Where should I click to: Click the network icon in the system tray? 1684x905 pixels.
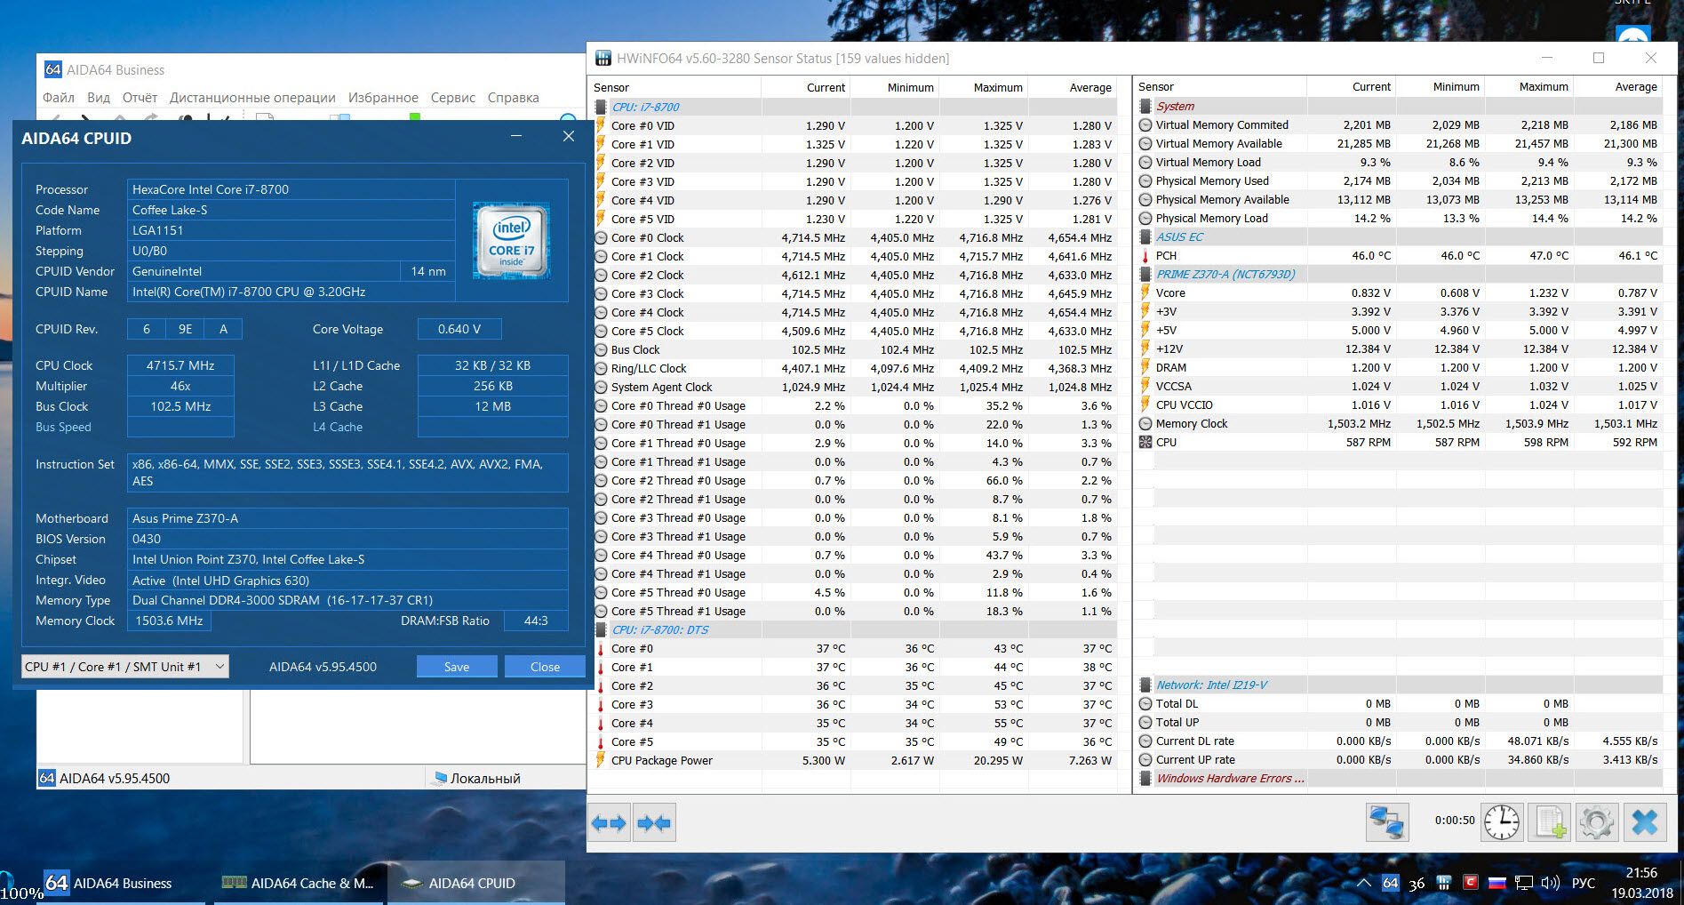point(1524,883)
